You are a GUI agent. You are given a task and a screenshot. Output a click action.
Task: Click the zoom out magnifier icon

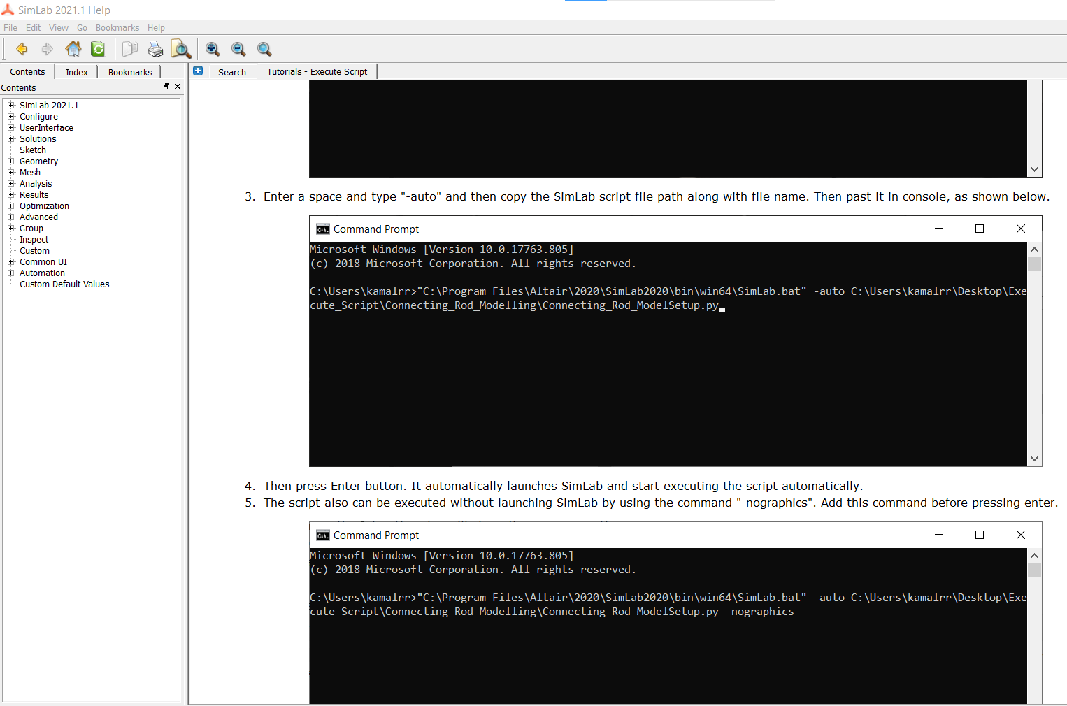238,49
